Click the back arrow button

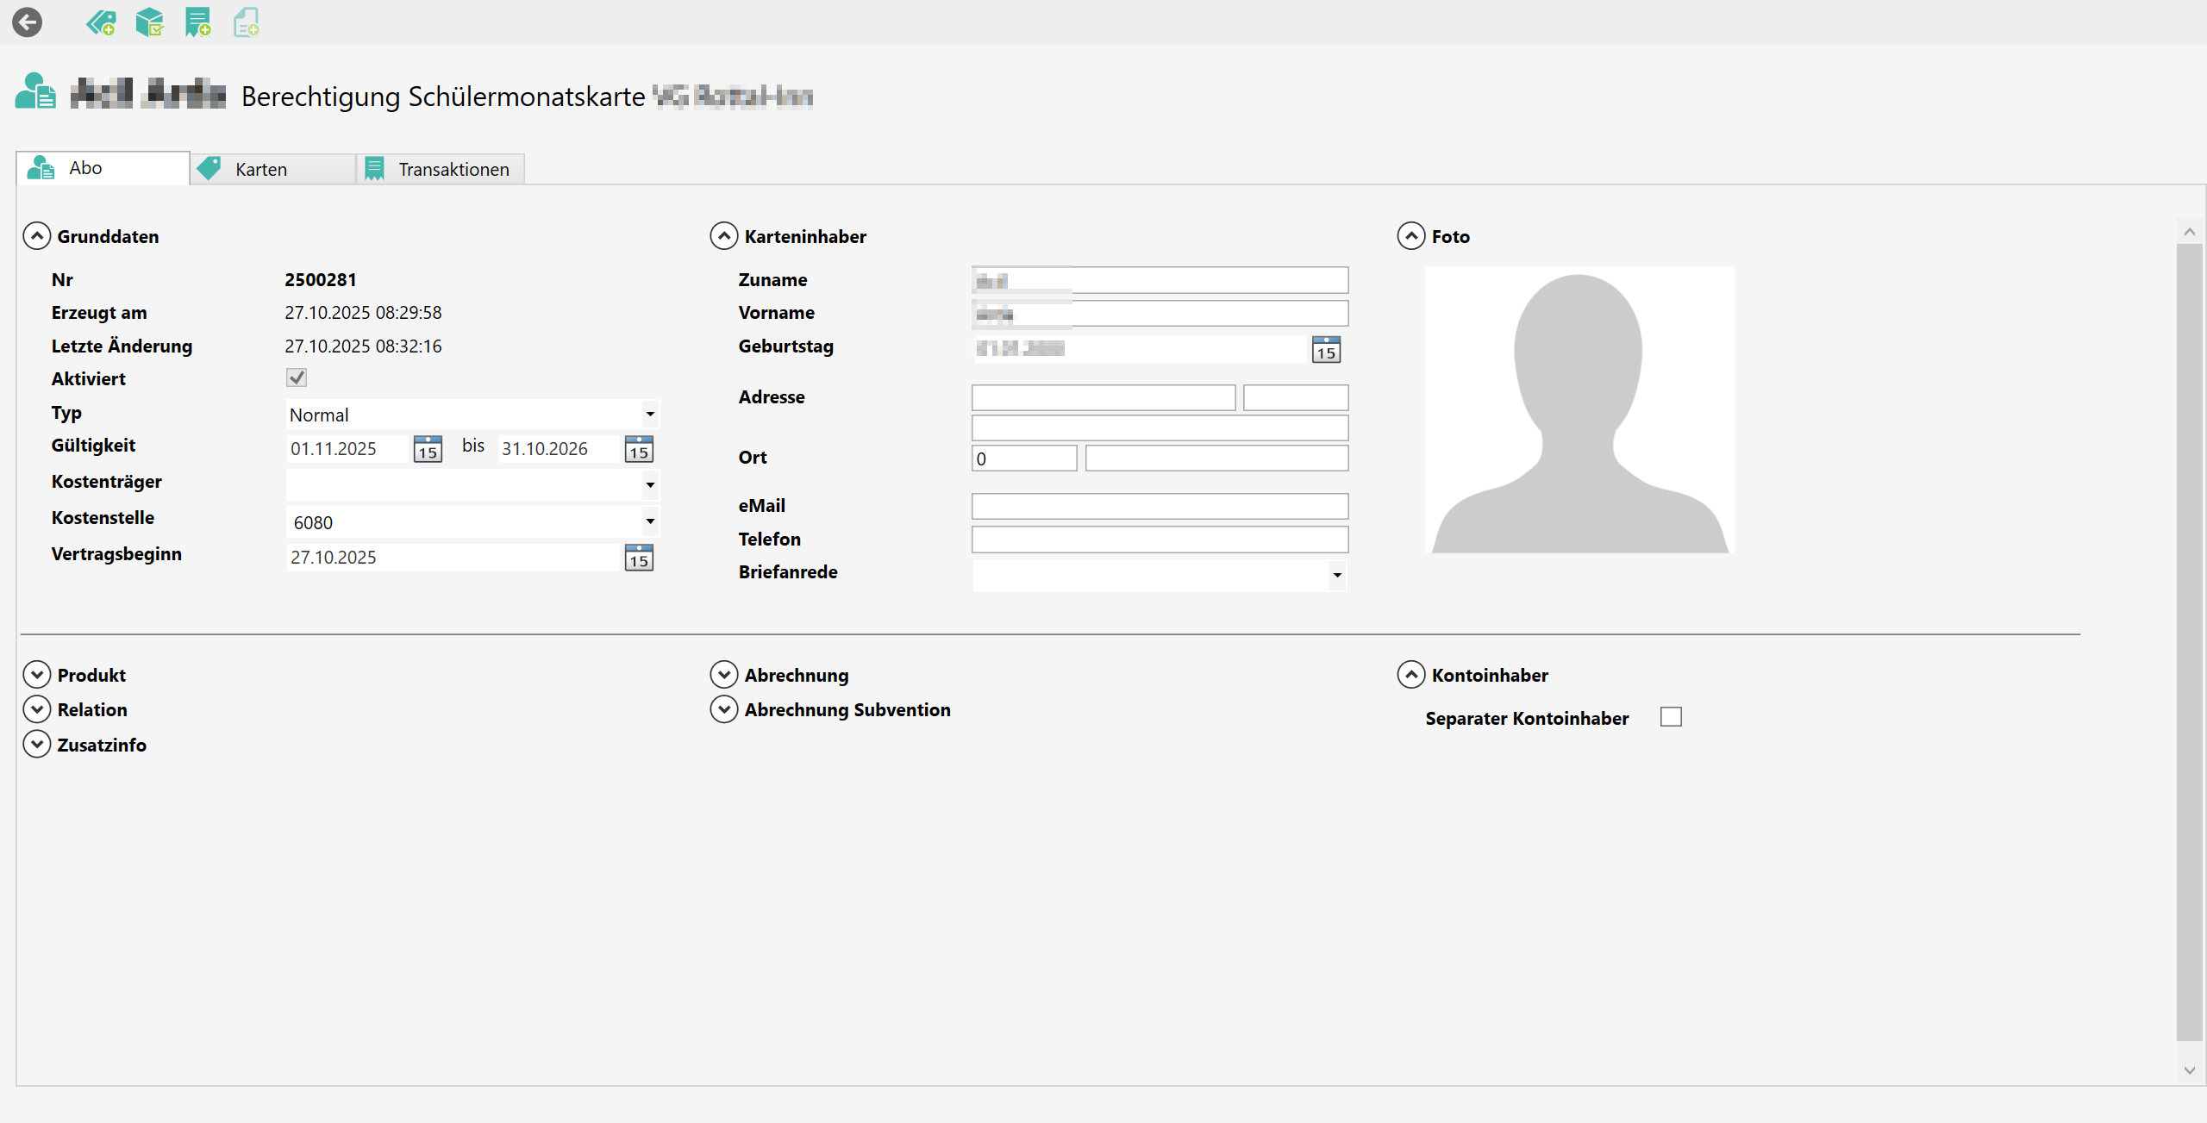[28, 22]
